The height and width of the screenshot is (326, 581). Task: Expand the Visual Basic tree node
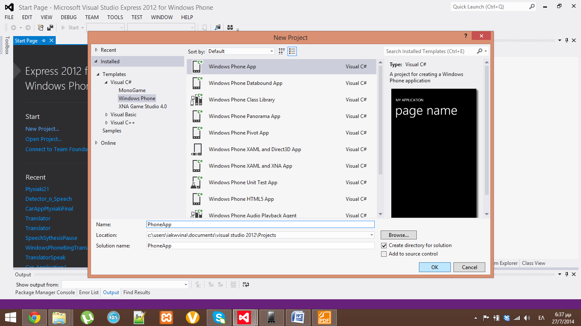click(x=106, y=115)
